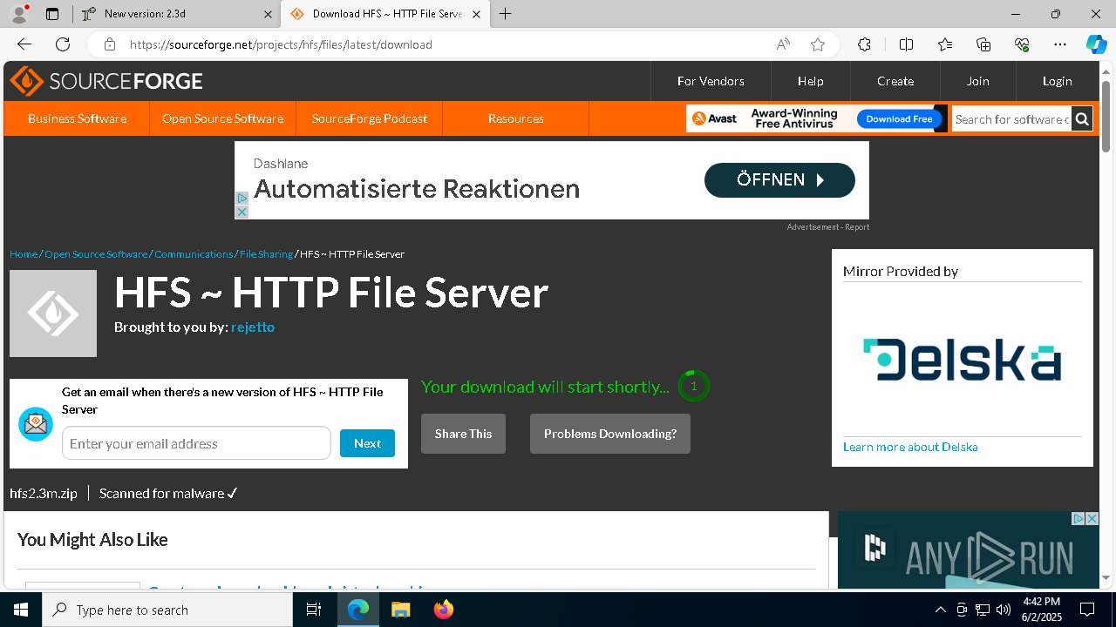Open a new tab with plus button
The height and width of the screenshot is (627, 1116).
(x=505, y=14)
